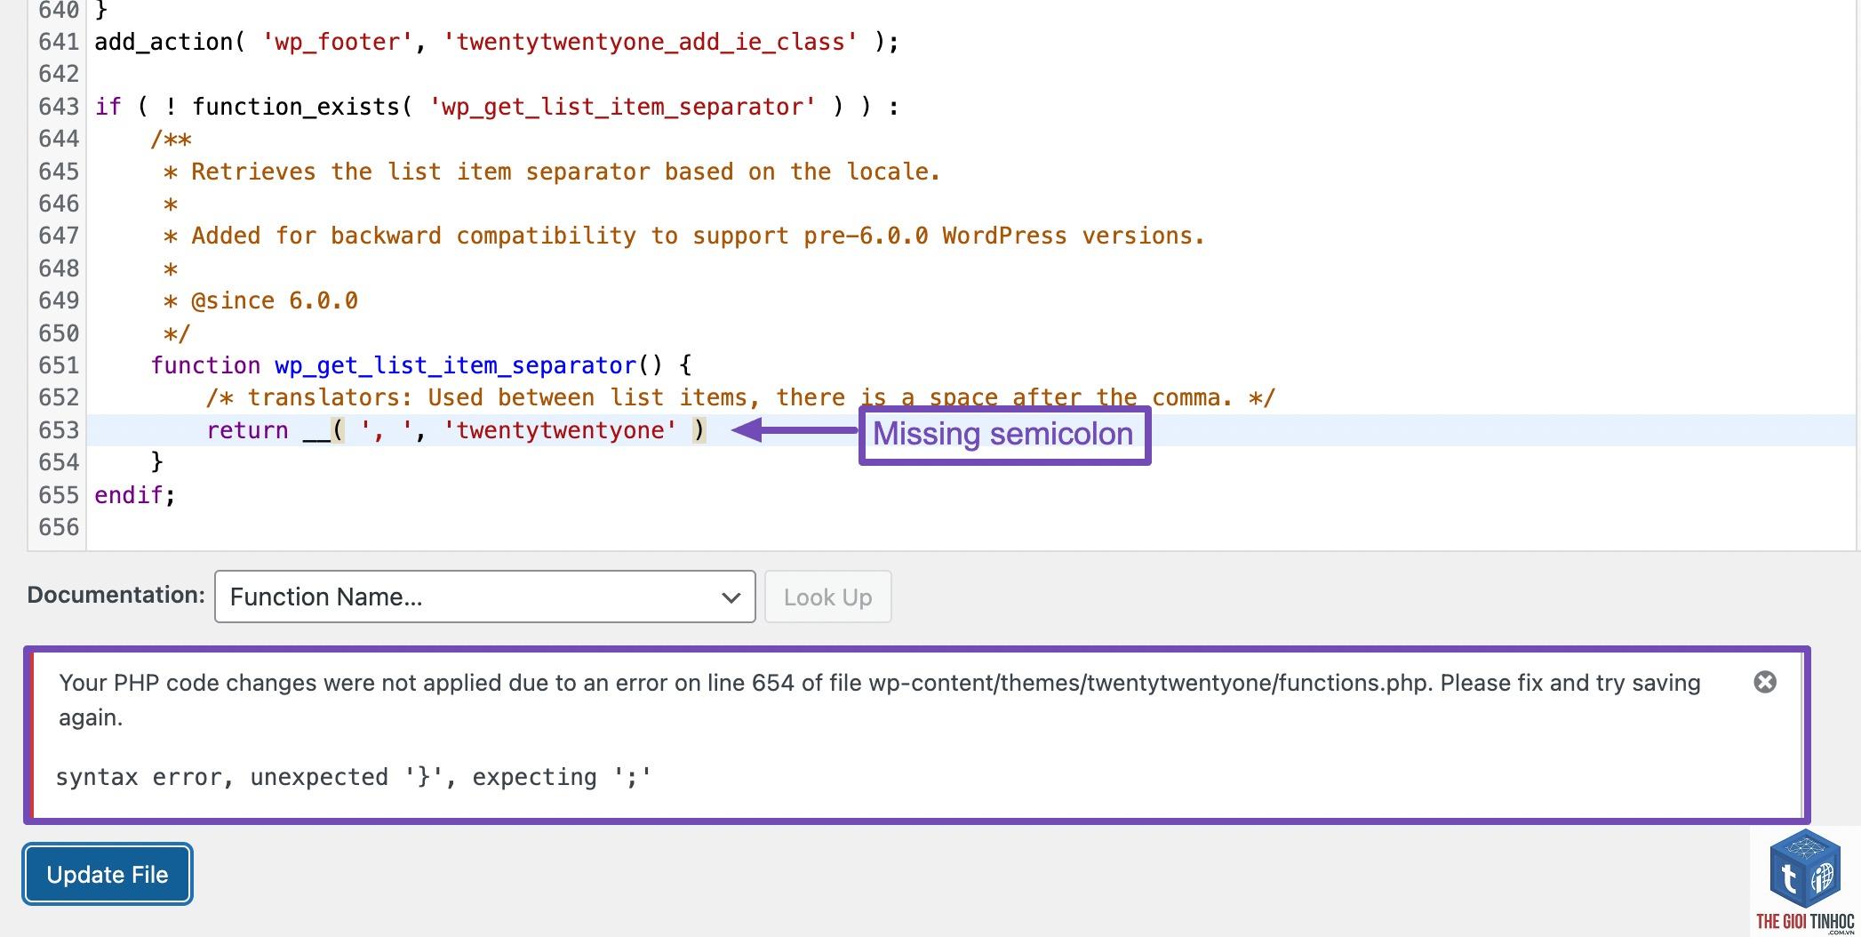Click line number 643 in the gutter

[59, 107]
